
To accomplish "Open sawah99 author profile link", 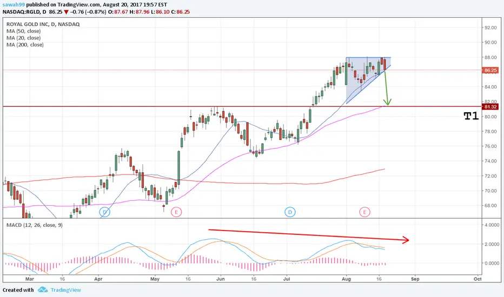I will click(x=14, y=5).
